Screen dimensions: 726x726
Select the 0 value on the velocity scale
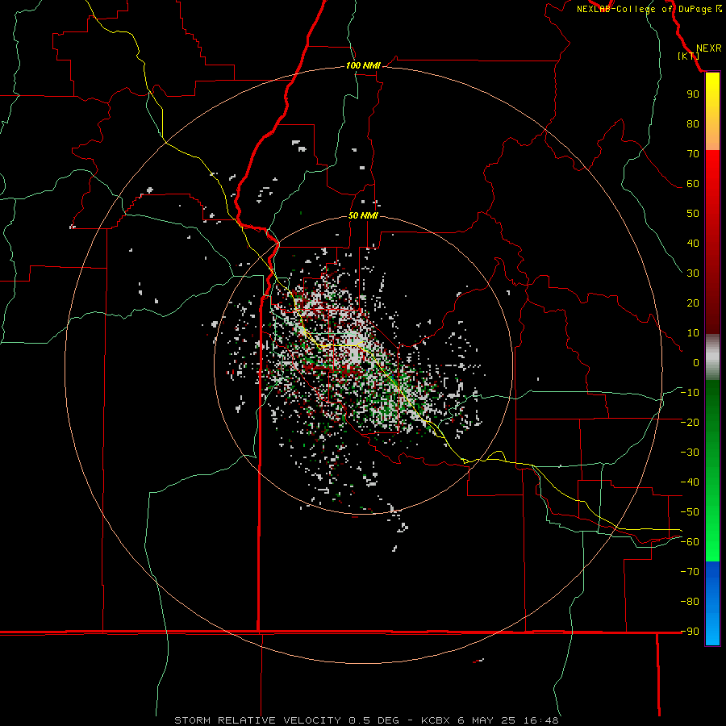click(x=696, y=363)
